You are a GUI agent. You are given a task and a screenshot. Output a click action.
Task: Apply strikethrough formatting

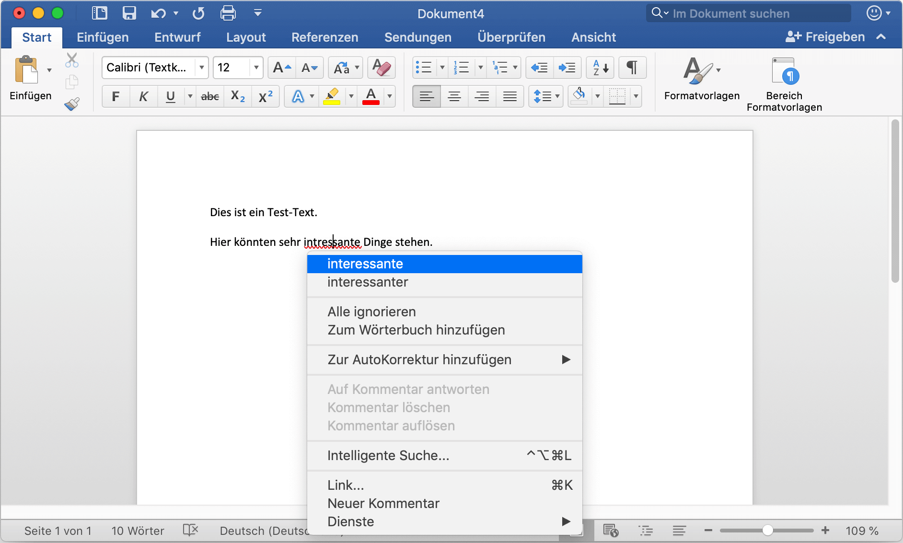[x=209, y=96]
